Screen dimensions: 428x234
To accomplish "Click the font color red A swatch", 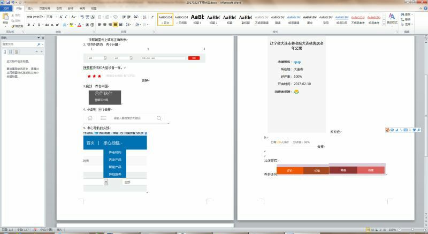I will pos(80,25).
